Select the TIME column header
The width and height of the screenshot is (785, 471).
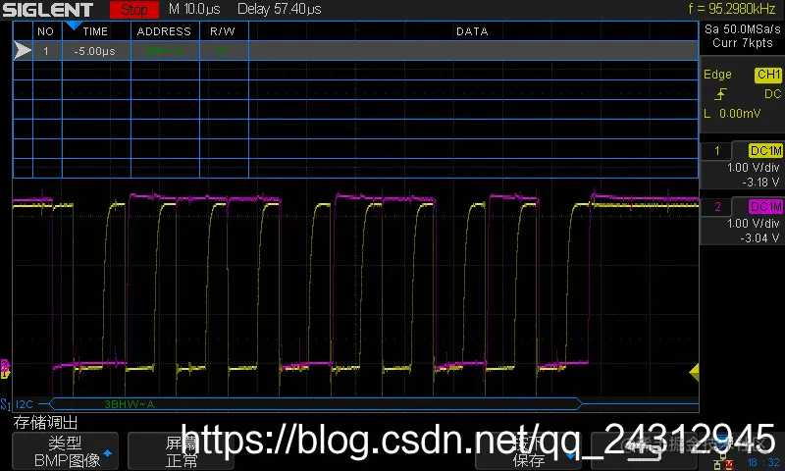[x=95, y=31]
